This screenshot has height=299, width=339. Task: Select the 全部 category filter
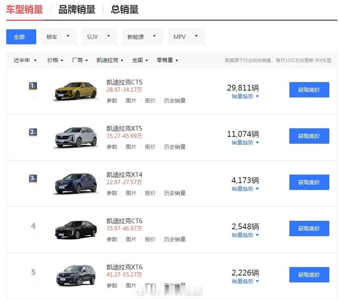[21, 37]
